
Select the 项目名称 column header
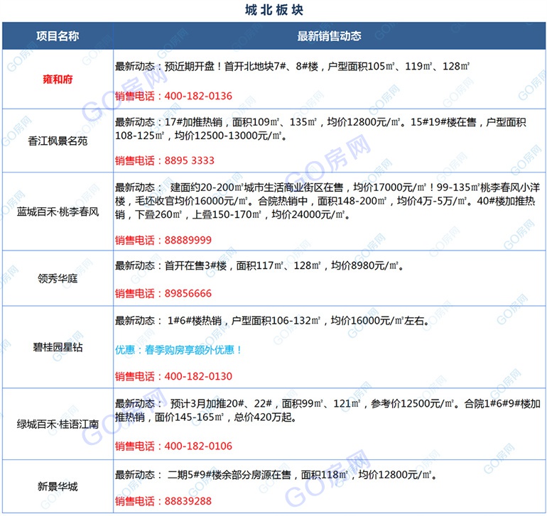(58, 36)
